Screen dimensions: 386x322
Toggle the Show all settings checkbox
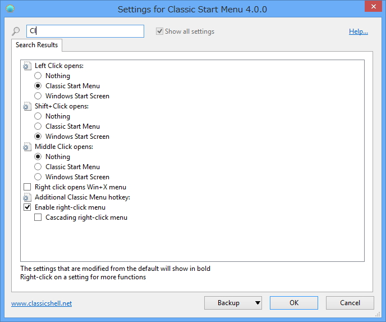[159, 31]
